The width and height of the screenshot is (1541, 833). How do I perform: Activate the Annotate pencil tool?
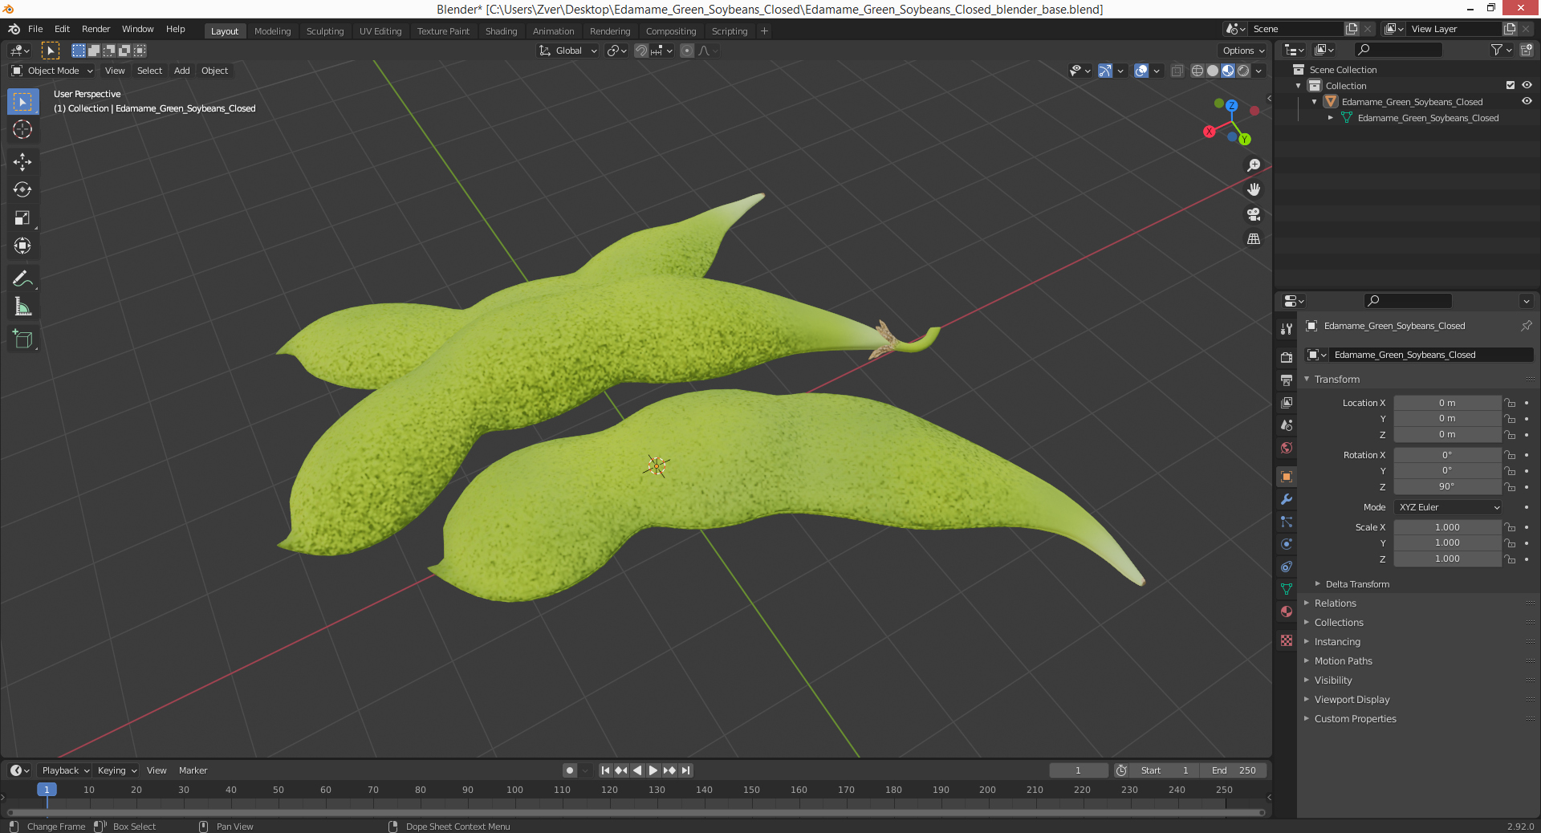click(22, 278)
